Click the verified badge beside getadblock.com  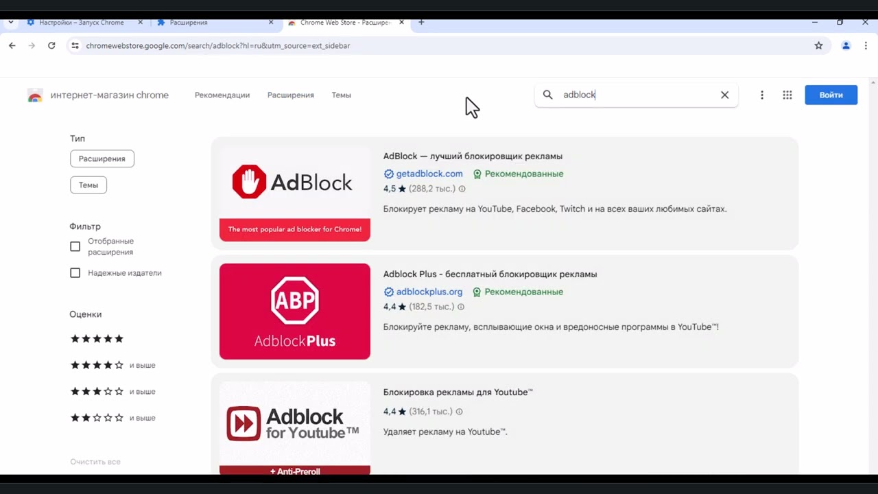click(388, 174)
